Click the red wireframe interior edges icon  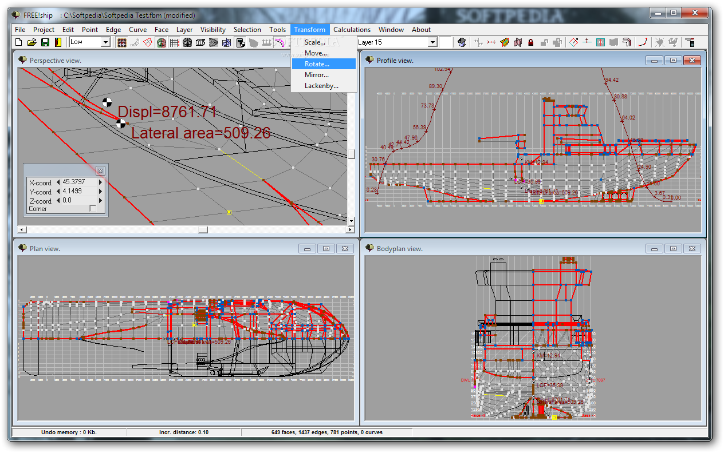(148, 42)
